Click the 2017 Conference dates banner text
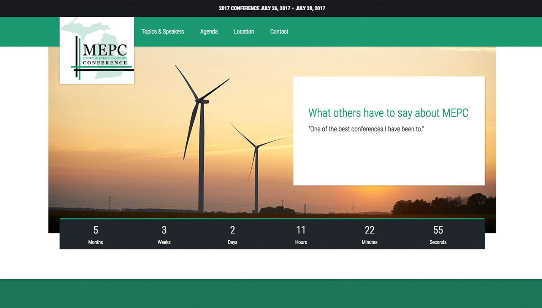This screenshot has height=308, width=542. point(272,8)
